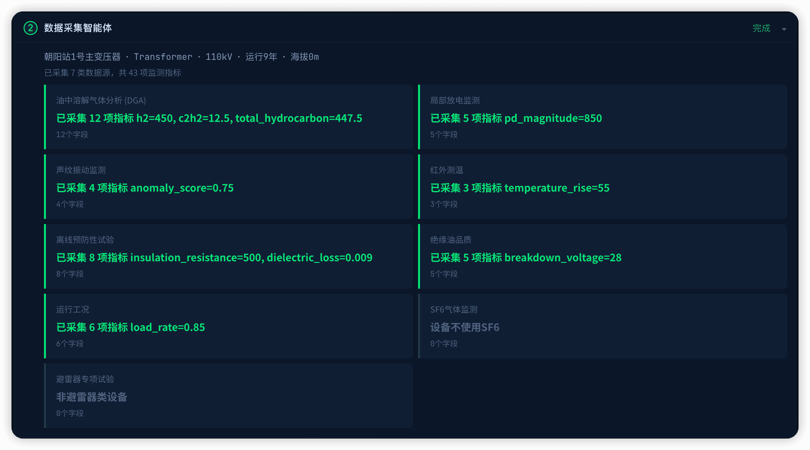Image resolution: width=810 pixels, height=450 pixels.
Task: Click the 完成 status label
Action: [x=761, y=28]
